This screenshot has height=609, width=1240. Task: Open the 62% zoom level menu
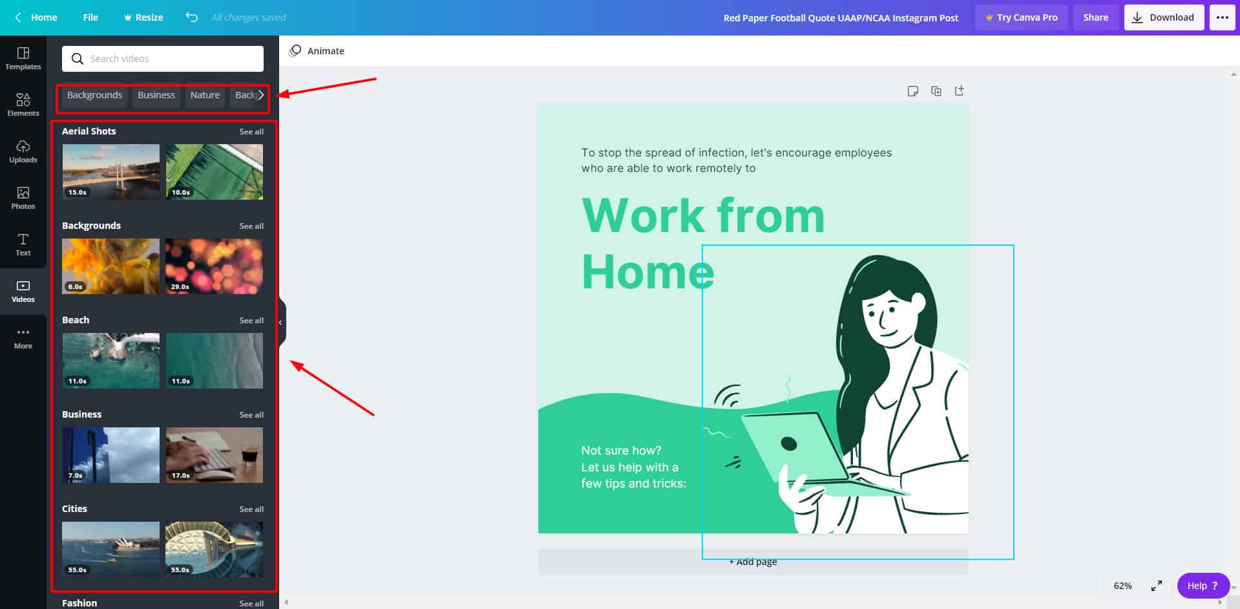(x=1123, y=586)
